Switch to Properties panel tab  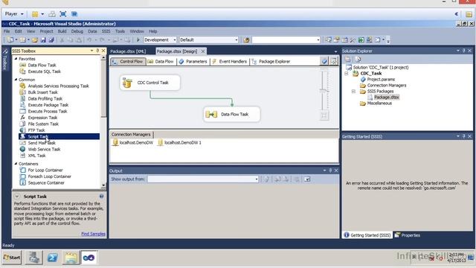(408, 235)
